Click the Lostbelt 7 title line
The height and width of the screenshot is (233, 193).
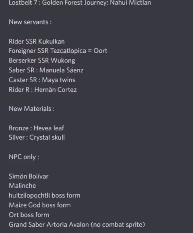click(80, 3)
